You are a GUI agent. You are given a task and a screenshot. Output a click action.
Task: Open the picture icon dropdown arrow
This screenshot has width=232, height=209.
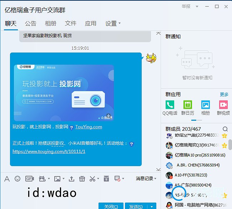[x=64, y=179]
